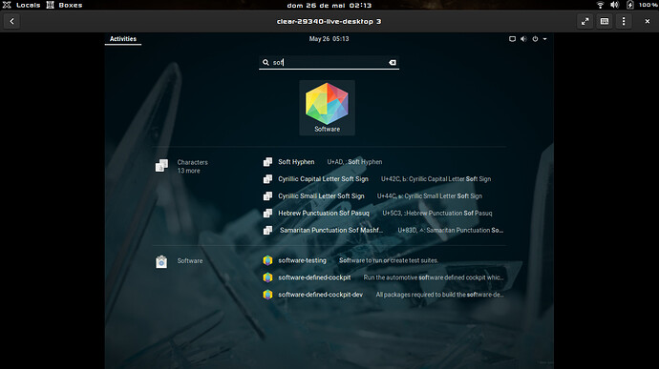Click the Boxes app icon in host bar

click(50, 5)
